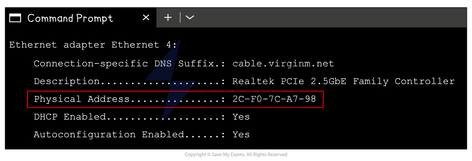The image size is (472, 161).
Task: Click the red highlighted Physical Address box
Action: tap(175, 99)
